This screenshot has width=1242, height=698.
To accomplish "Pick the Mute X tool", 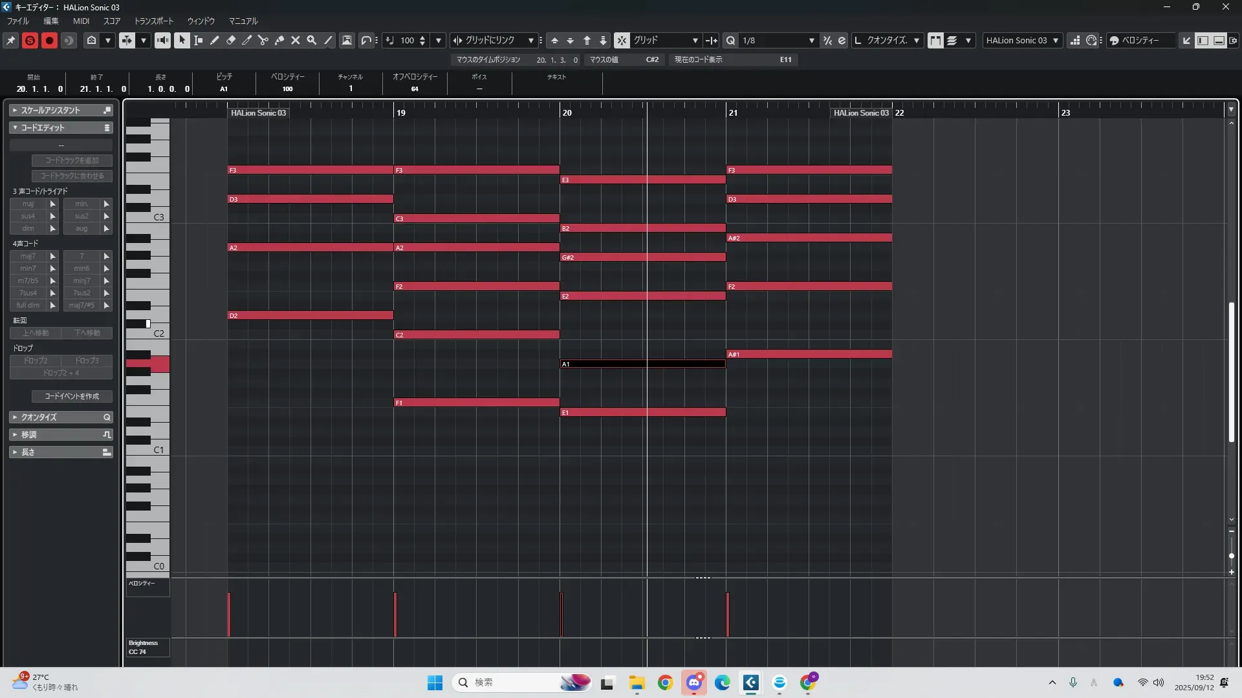I will (x=296, y=40).
